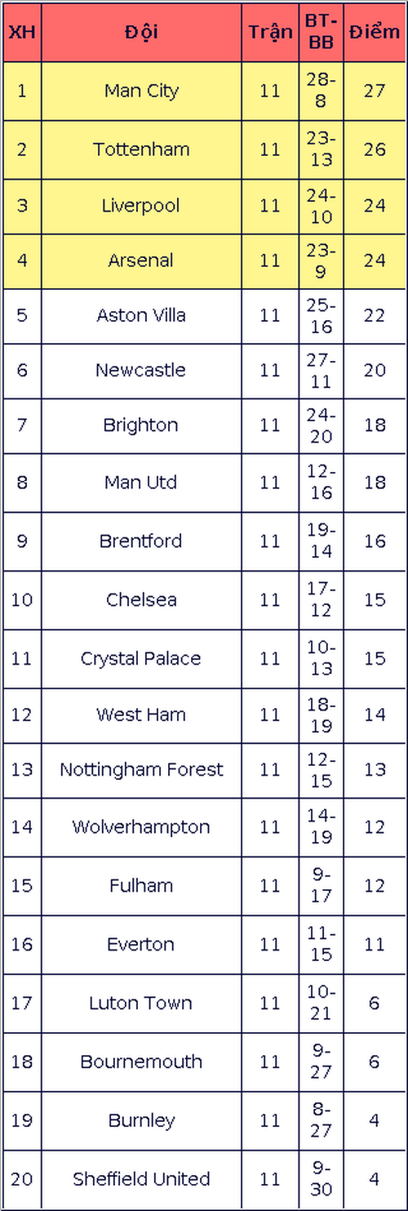
Task: Click rank number 10 cell
Action: [x=21, y=600]
